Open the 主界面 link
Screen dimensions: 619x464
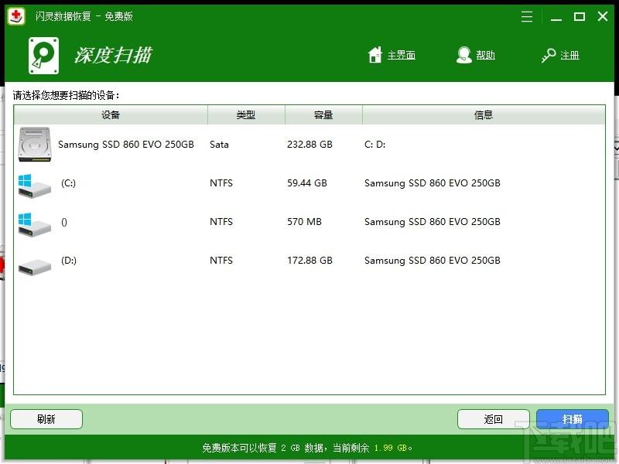click(x=401, y=55)
